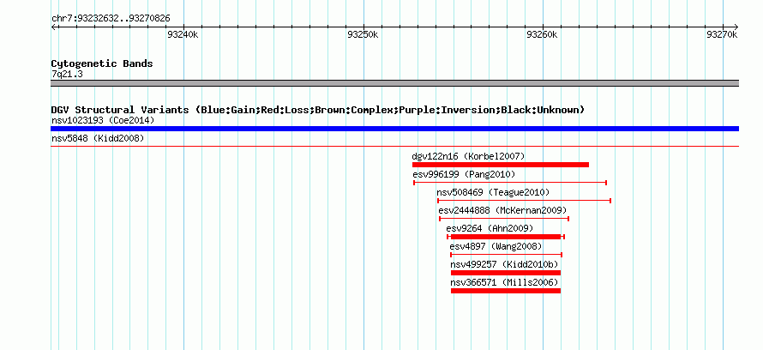Select the blue gain bar for nsv1023193
The image size is (763, 350).
pyautogui.click(x=394, y=129)
